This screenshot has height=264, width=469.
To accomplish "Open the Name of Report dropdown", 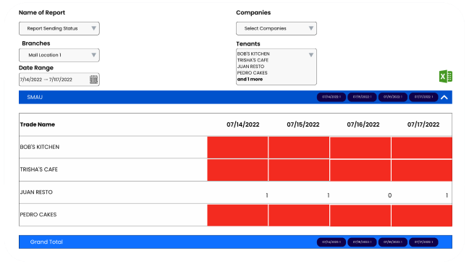I will tap(59, 28).
